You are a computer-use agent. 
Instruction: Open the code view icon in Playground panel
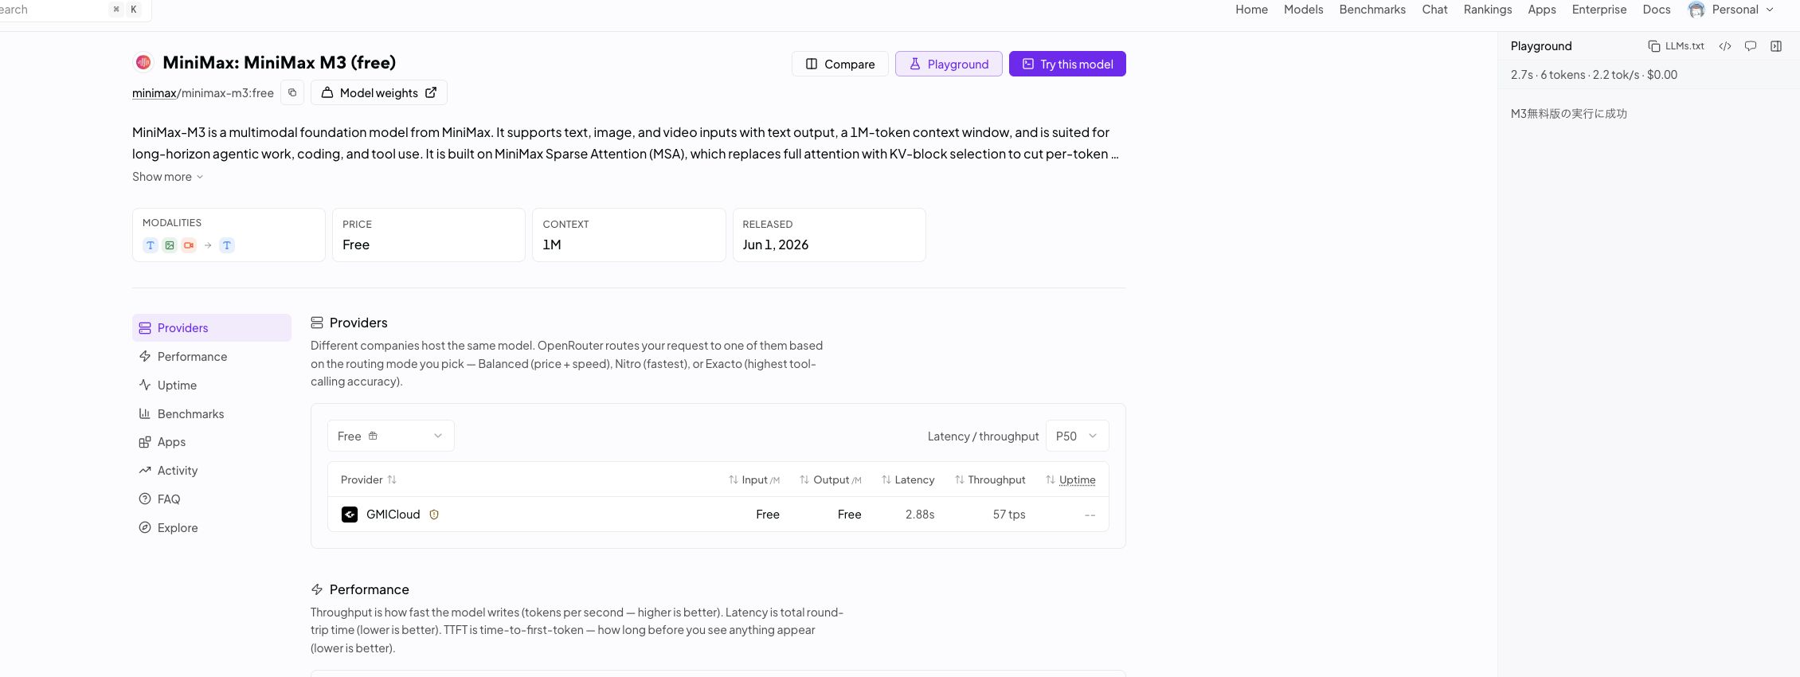tap(1725, 46)
